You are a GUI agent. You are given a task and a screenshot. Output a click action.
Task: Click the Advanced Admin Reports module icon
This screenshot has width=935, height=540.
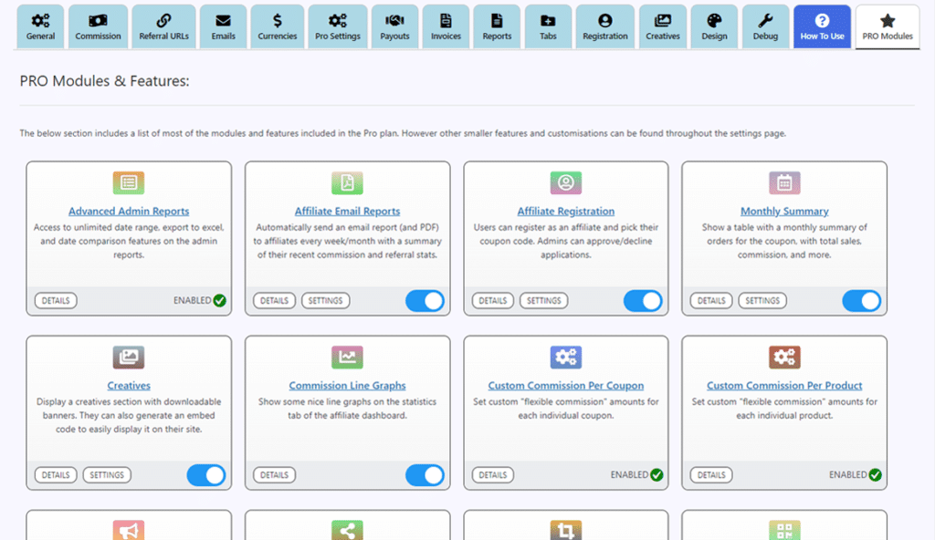pos(129,182)
